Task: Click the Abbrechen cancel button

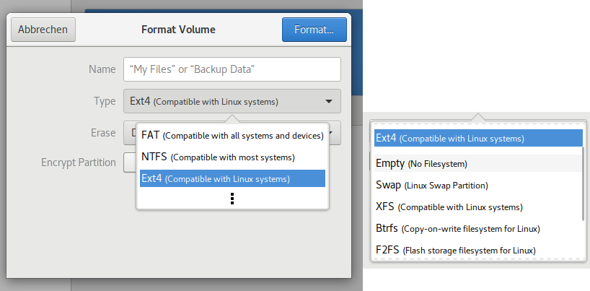Action: [43, 30]
